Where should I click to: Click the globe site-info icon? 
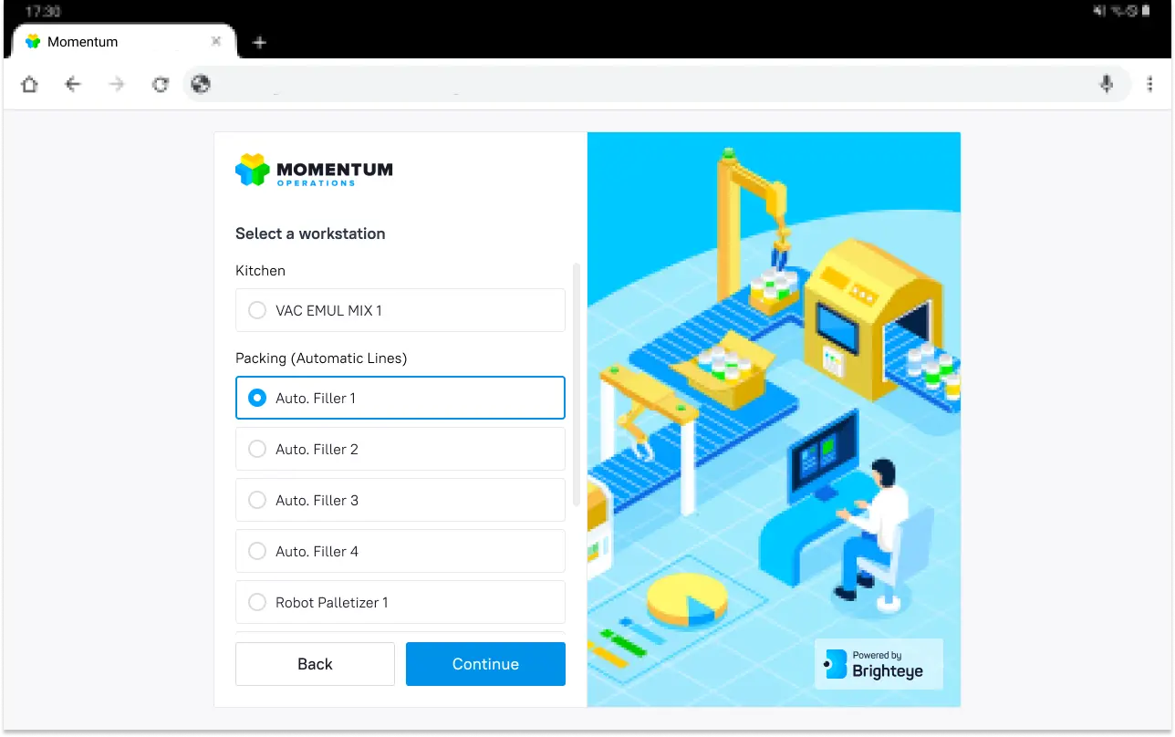(201, 85)
